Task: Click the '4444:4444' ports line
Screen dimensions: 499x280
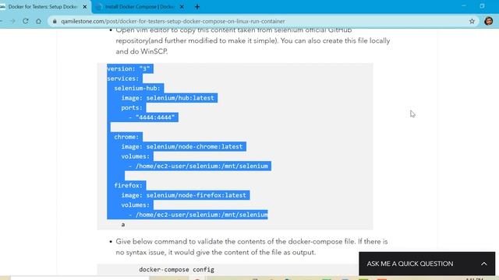Action: click(x=152, y=117)
